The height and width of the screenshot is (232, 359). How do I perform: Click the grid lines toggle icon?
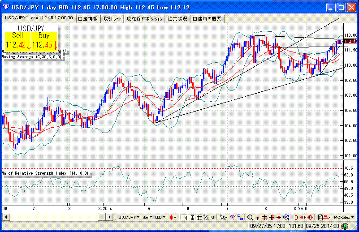point(199,217)
